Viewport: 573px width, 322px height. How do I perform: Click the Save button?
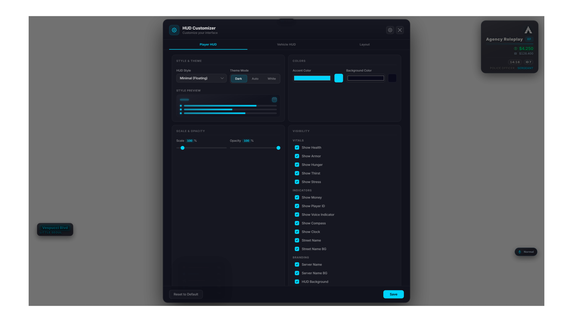(x=393, y=294)
